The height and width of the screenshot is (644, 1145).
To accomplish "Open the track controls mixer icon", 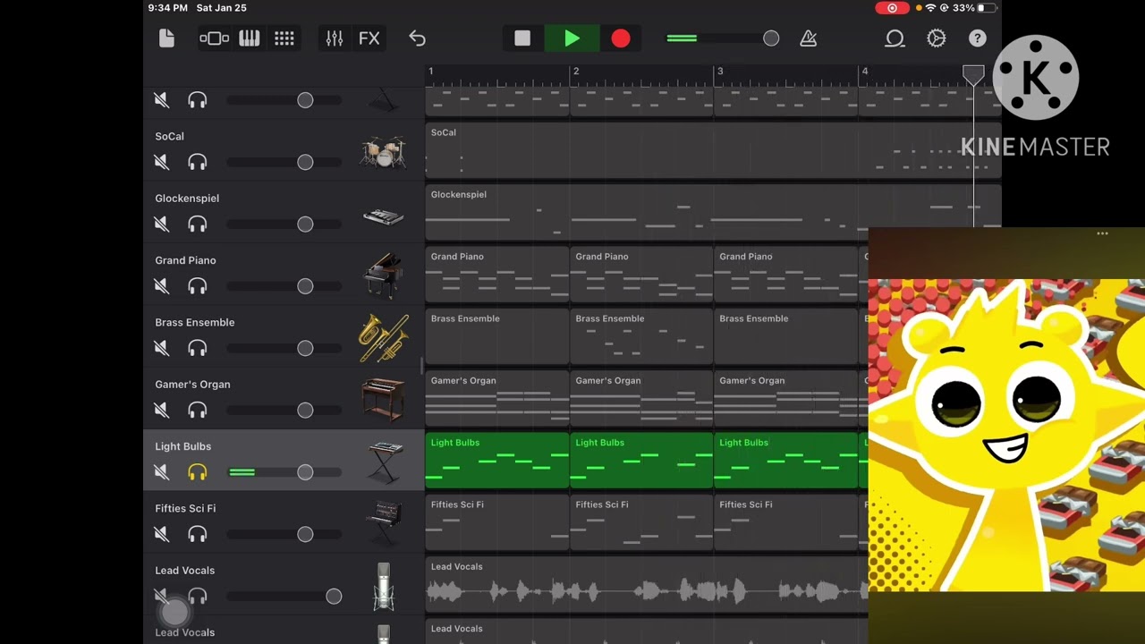I will pyautogui.click(x=334, y=38).
